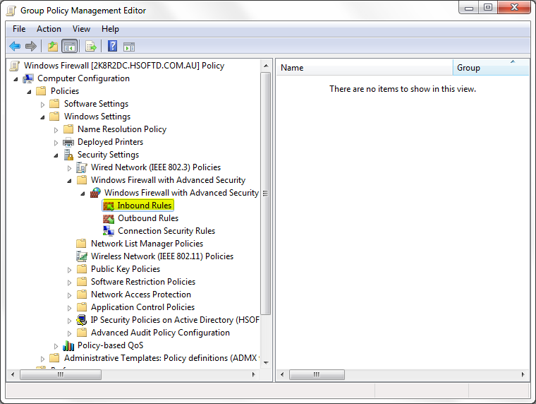Click the Forward arrow toolbar icon
Image resolution: width=536 pixels, height=404 pixels.
pos(31,46)
